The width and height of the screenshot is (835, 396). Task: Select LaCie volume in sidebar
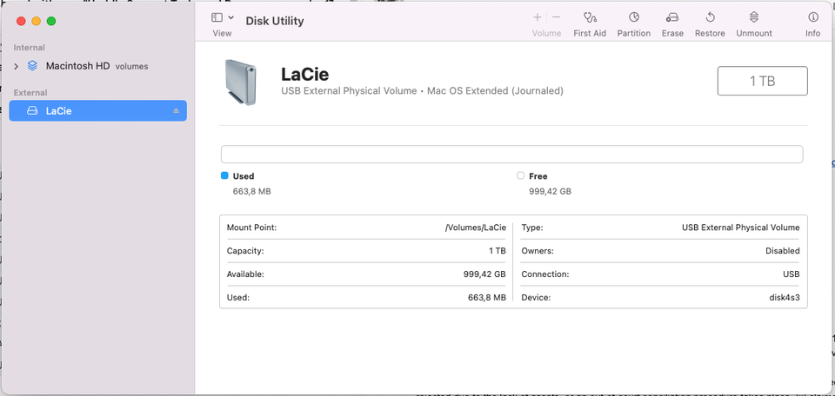tap(59, 111)
